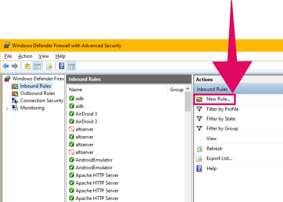Click the Group column header
The width and height of the screenshot is (283, 202).
[x=177, y=90]
